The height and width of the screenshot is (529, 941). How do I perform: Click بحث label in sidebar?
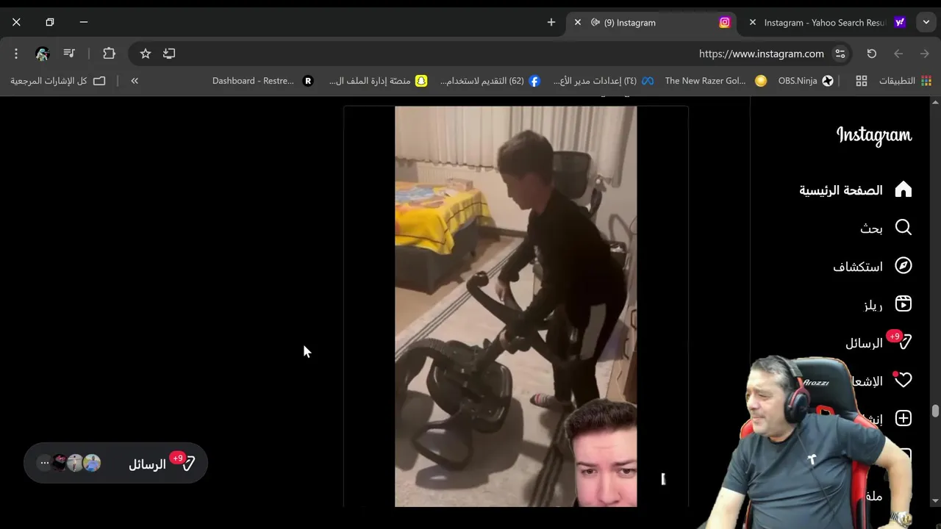point(871,228)
